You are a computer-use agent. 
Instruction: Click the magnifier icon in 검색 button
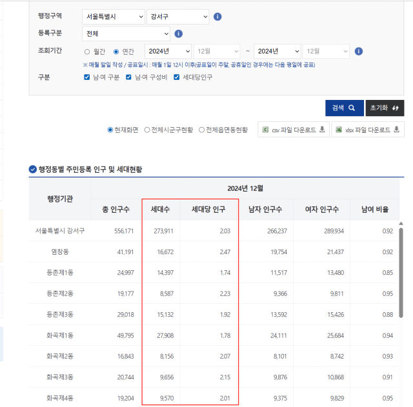coord(352,108)
